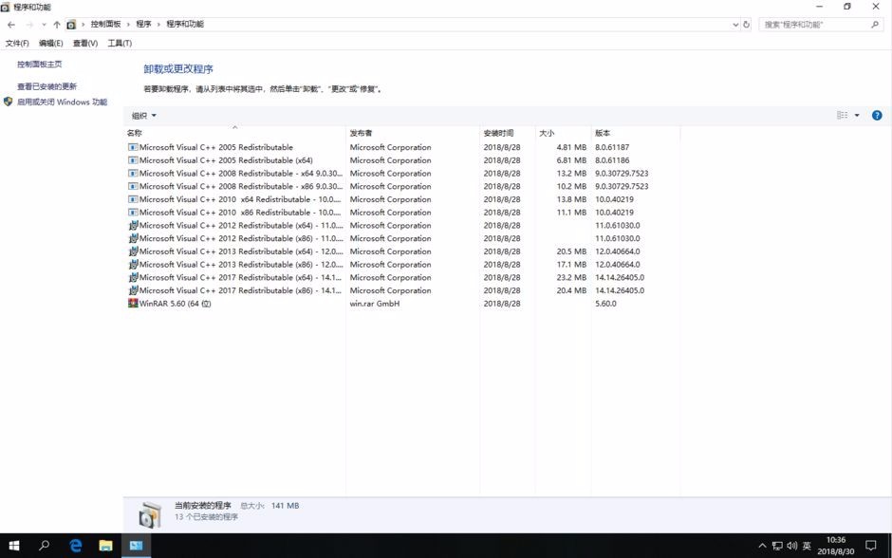Select Visual C++ 2012 Redistributable (x86) row
The image size is (892, 558).
(x=401, y=238)
